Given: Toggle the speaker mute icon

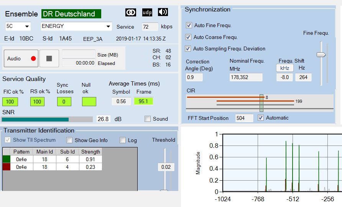Looking at the screenshot, I should [163, 12].
